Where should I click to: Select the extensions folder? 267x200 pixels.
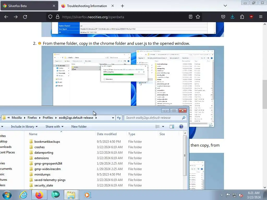pyautogui.click(x=41, y=158)
